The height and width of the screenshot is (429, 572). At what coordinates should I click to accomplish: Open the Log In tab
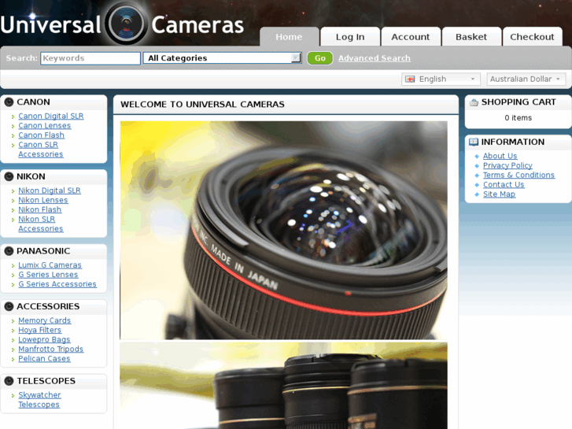tap(350, 37)
